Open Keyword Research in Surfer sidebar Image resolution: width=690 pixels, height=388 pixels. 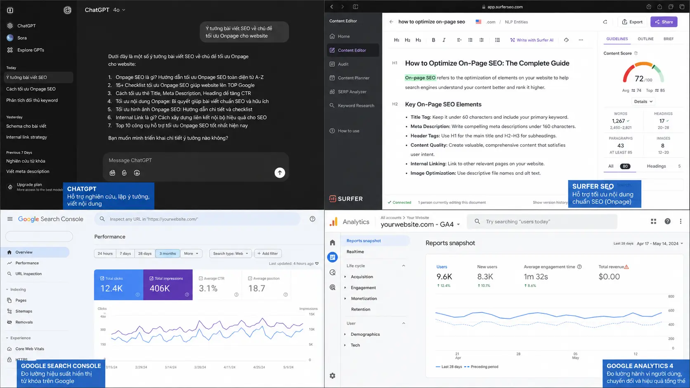coord(356,106)
